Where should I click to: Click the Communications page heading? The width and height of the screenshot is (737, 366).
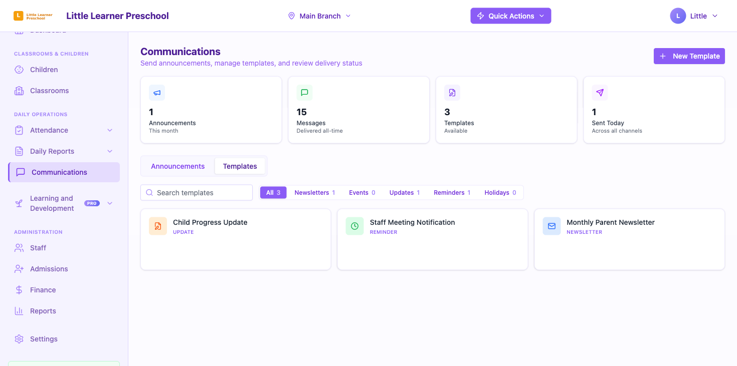[180, 52]
